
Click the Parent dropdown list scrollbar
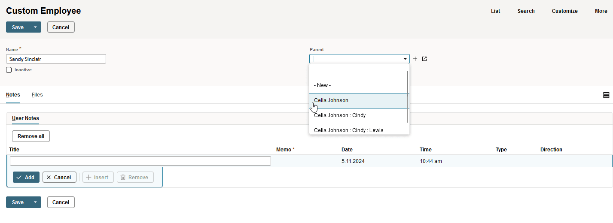pyautogui.click(x=407, y=96)
